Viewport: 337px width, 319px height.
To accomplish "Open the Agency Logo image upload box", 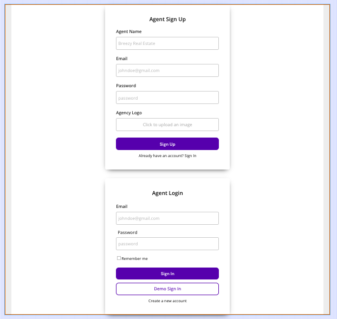I will pos(167,125).
